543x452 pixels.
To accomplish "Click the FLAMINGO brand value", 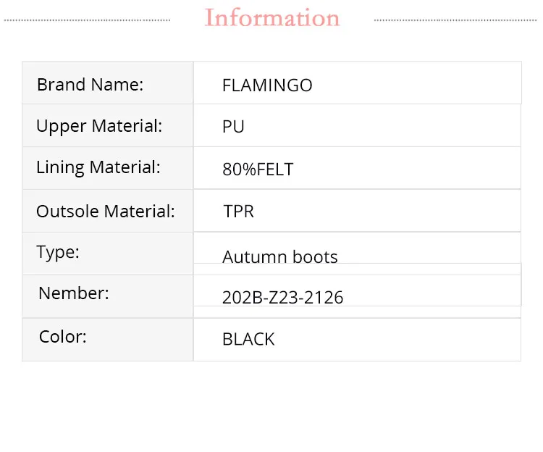I will tap(267, 85).
